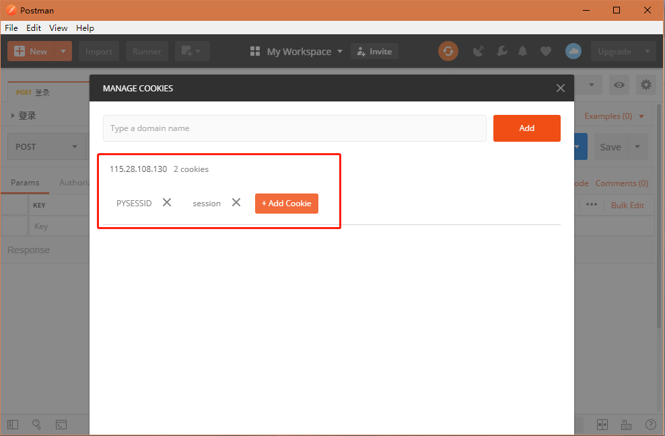
Task: Open Postman settings via the wrench icon
Action: 502,51
